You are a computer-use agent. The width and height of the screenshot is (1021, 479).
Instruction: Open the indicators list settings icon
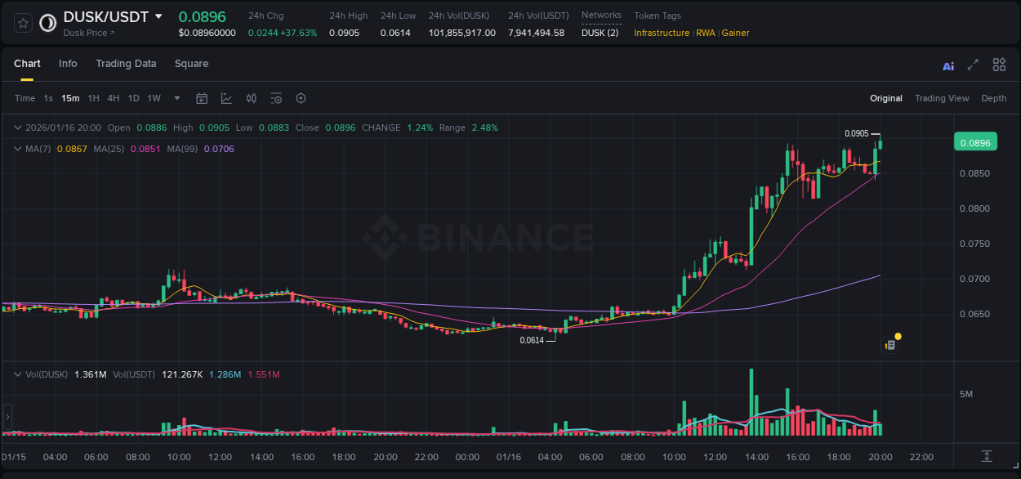[x=276, y=98]
